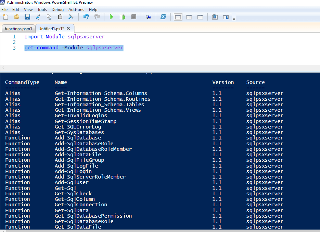Select Get-Information_Schema.Columns in the output
The width and height of the screenshot is (320, 232).
[101, 93]
